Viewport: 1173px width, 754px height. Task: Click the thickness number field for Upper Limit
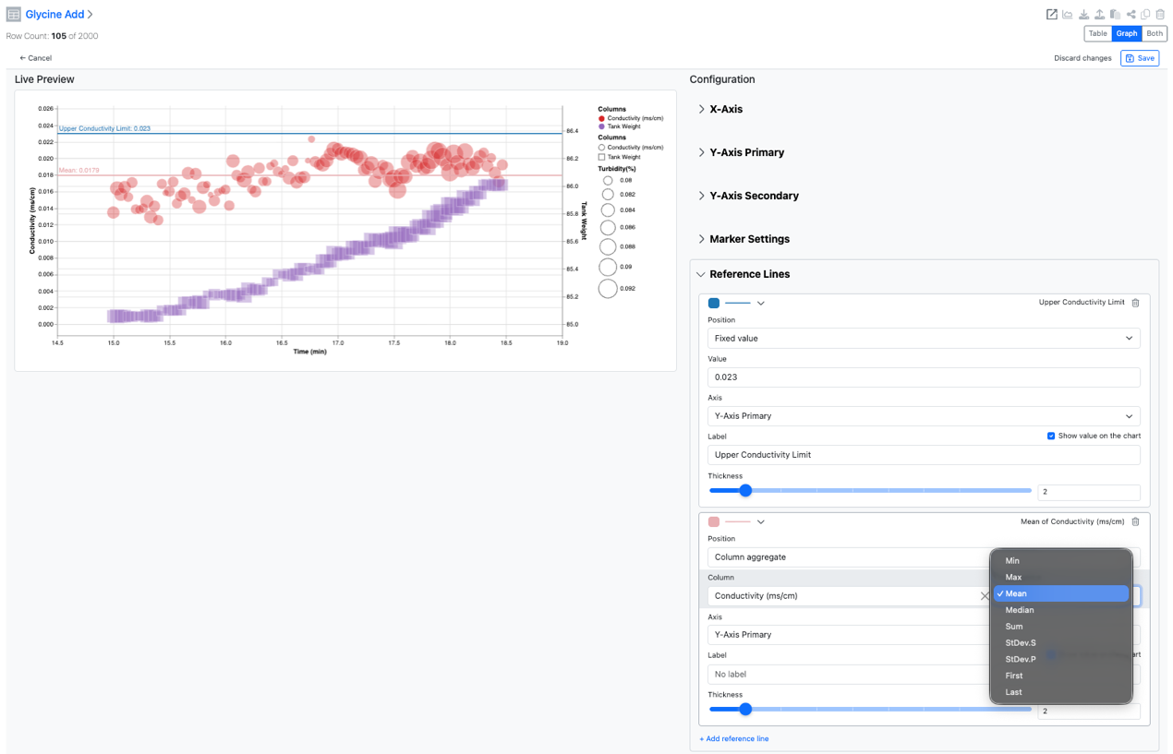1089,492
